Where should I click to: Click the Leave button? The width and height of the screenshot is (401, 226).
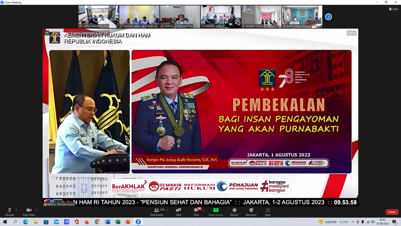tap(392, 212)
